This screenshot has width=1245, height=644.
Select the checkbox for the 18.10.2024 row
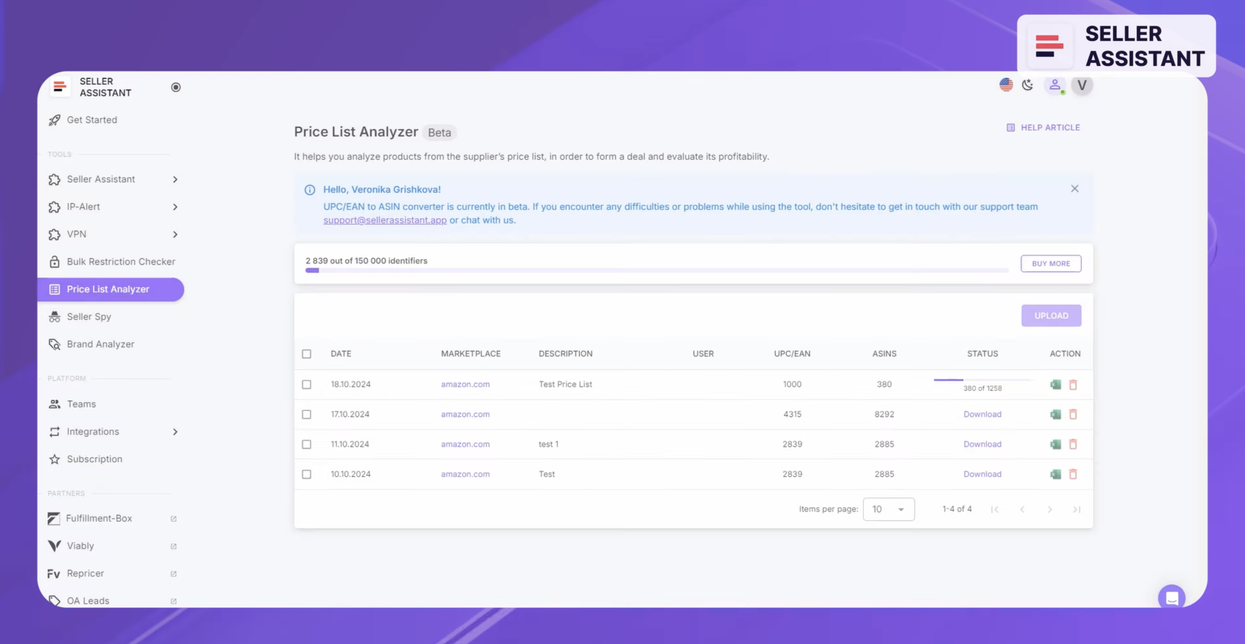[307, 384]
